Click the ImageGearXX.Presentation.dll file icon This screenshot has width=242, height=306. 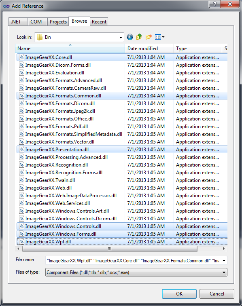coord(22,150)
